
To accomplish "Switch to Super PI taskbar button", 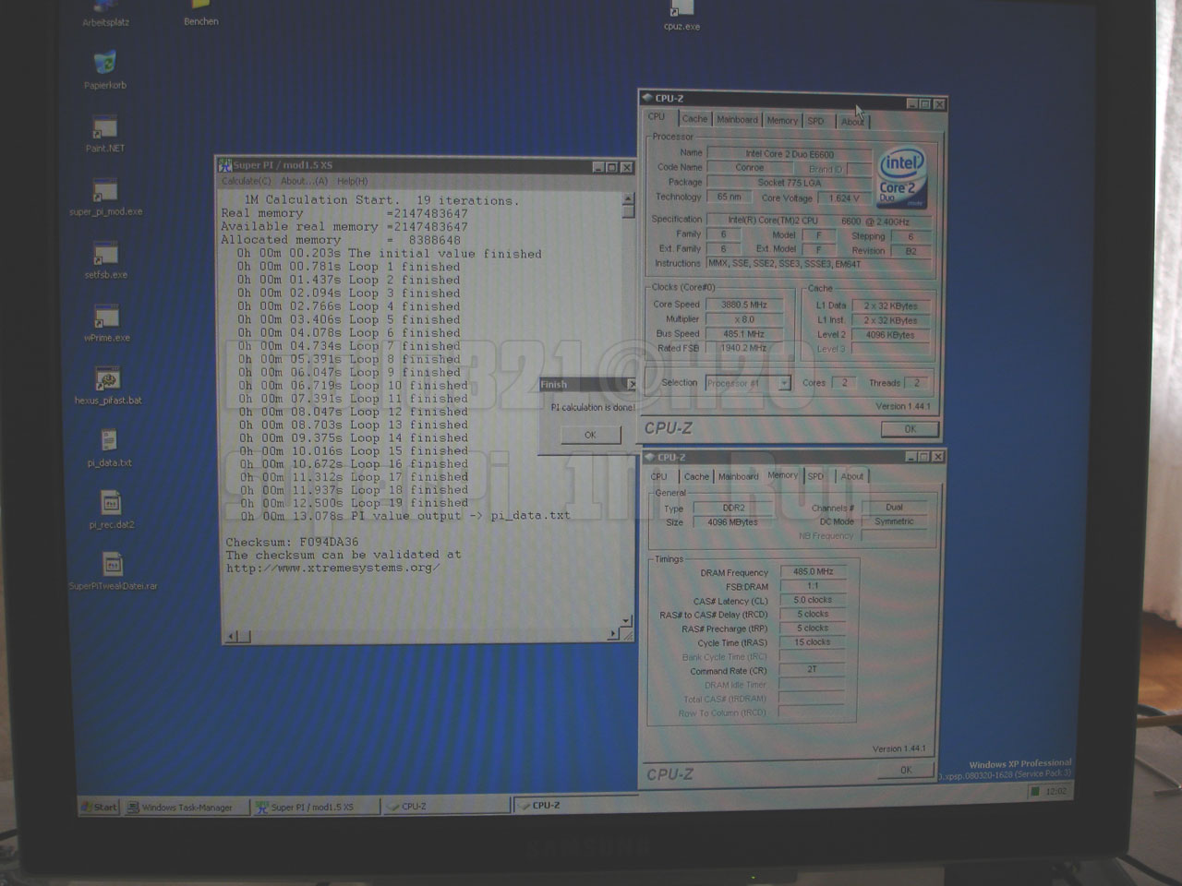I will [317, 807].
